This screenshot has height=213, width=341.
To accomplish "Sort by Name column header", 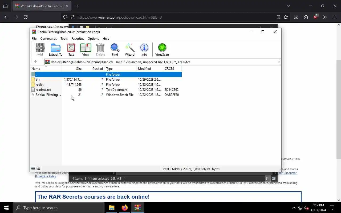I will tap(46, 69).
